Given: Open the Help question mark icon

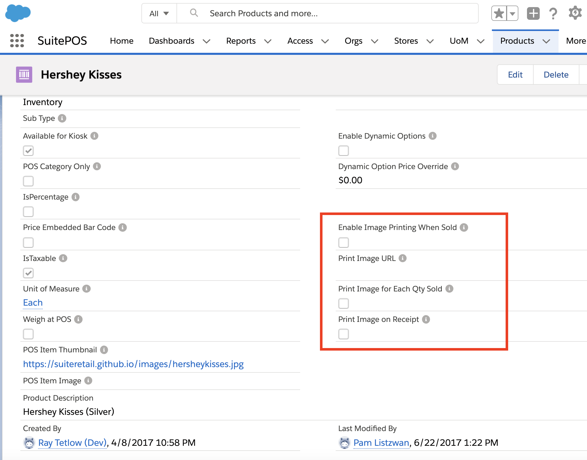Looking at the screenshot, I should [x=553, y=13].
